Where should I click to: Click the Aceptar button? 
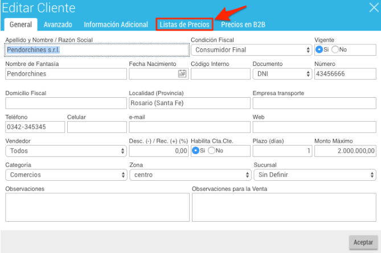click(363, 242)
